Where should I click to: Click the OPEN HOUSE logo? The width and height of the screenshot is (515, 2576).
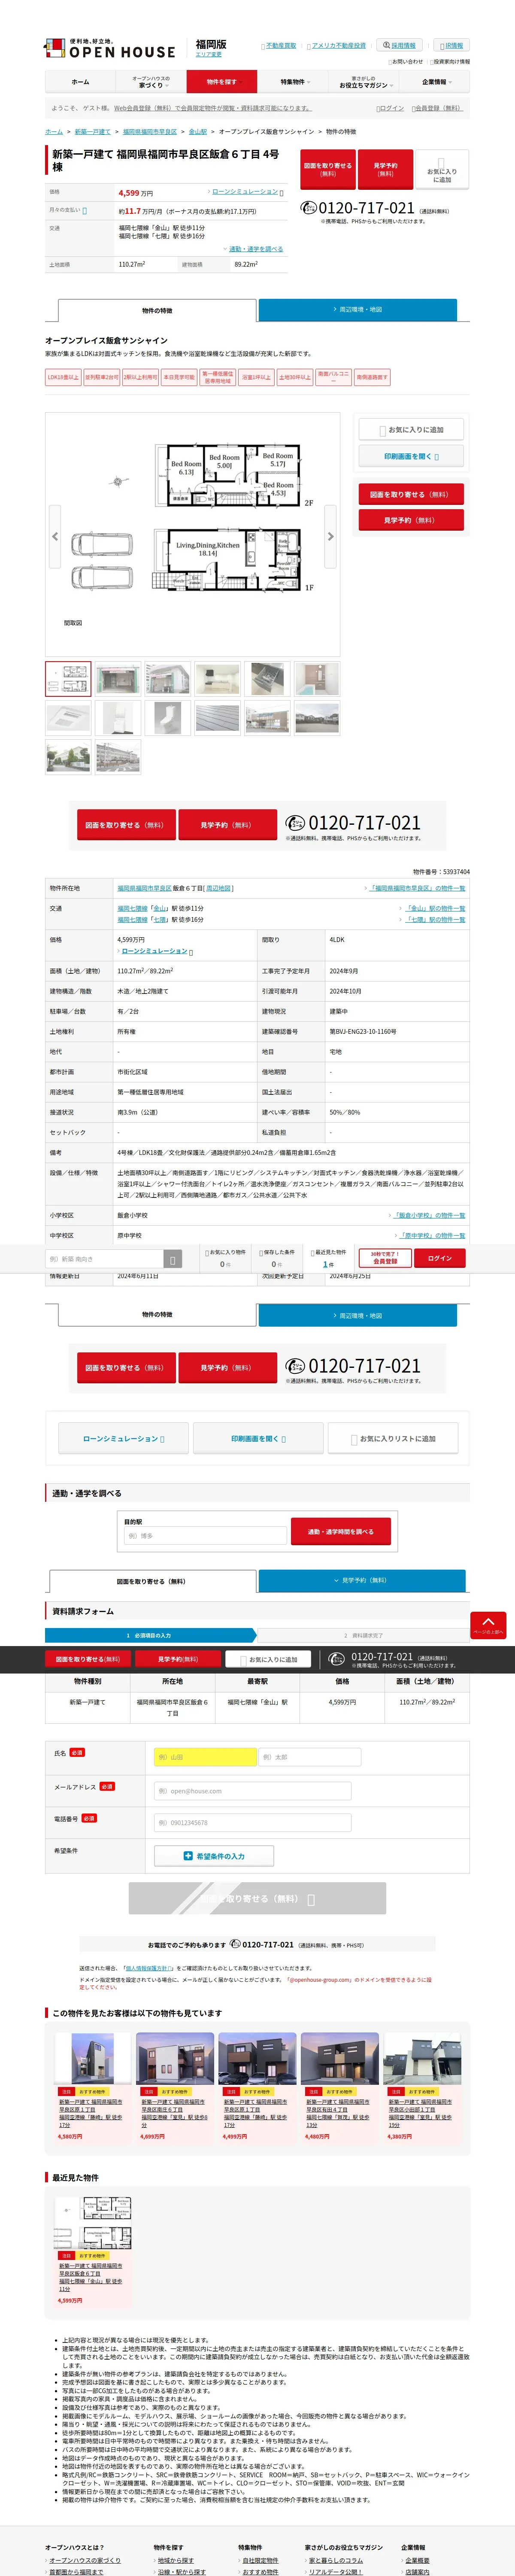coord(109,49)
